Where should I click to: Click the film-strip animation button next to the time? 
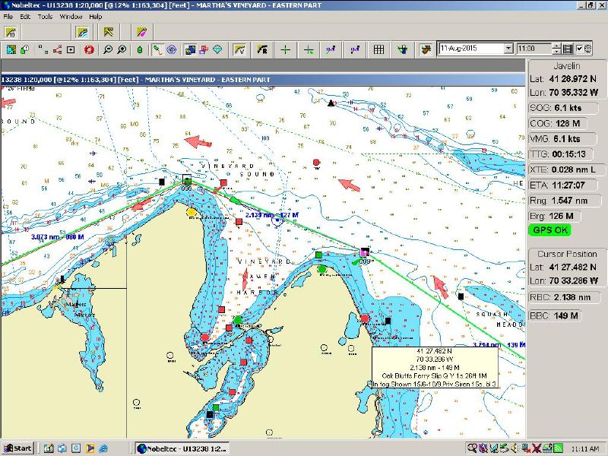pyautogui.click(x=568, y=49)
